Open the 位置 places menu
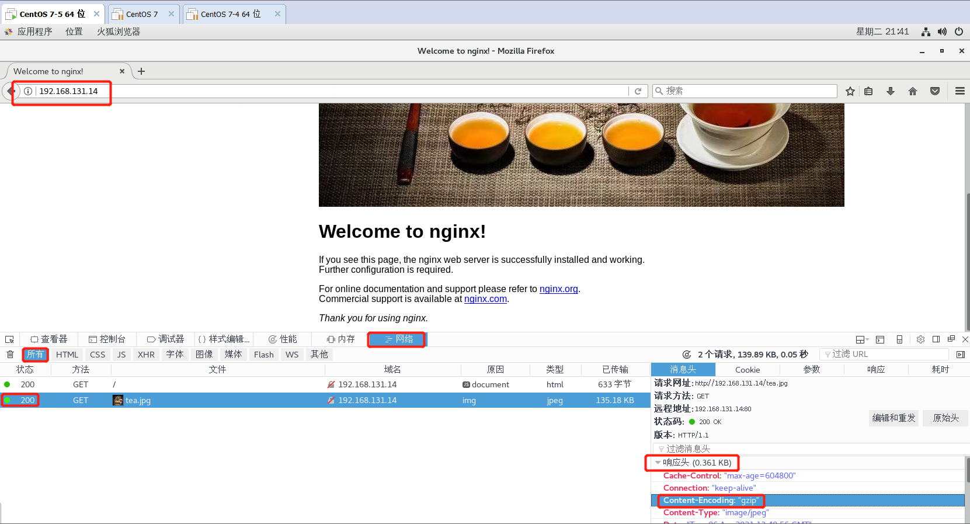Viewport: 970px width, 524px height. 74,32
